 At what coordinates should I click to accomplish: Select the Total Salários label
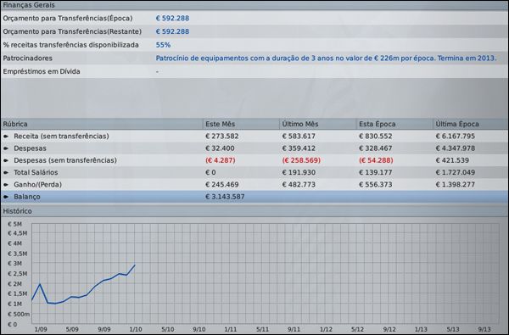pyautogui.click(x=36, y=172)
